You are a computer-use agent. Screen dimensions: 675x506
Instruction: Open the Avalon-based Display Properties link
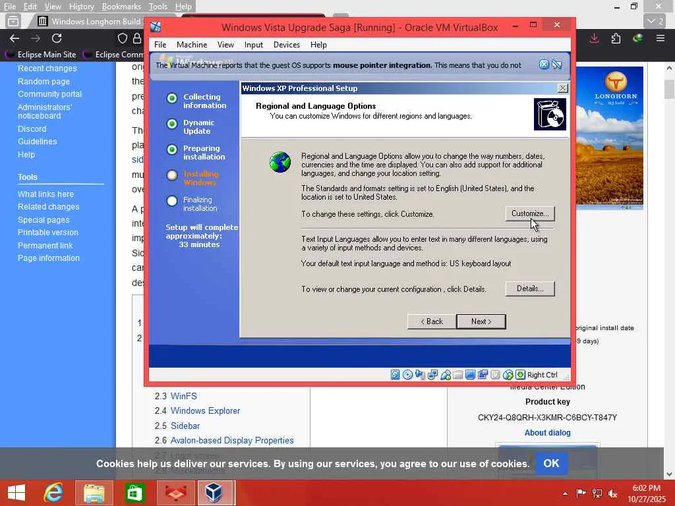(x=232, y=440)
